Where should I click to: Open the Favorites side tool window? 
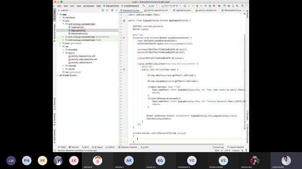(x=55, y=119)
